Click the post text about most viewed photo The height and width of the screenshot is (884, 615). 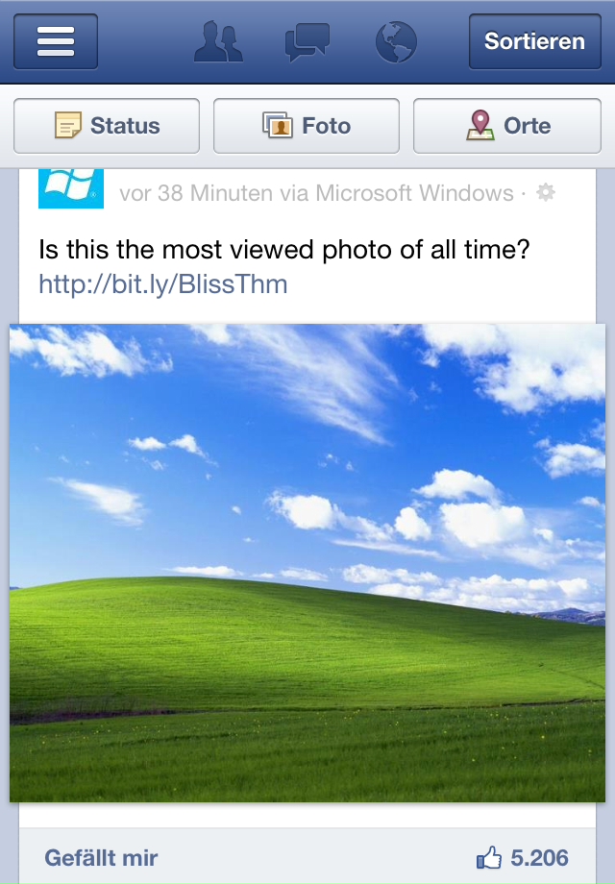point(284,250)
